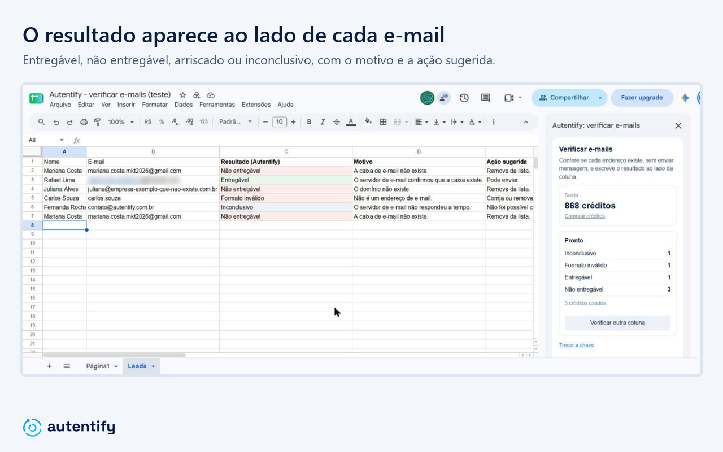
Task: Select column C header
Action: (x=286, y=151)
